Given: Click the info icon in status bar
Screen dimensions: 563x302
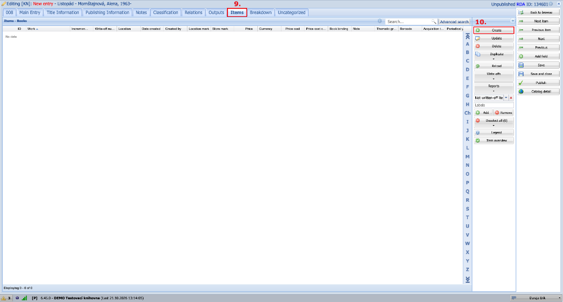Looking at the screenshot, I should [17, 298].
